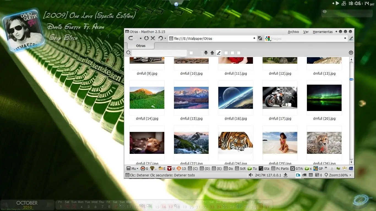Click the find-in-page text field

click(x=159, y=53)
